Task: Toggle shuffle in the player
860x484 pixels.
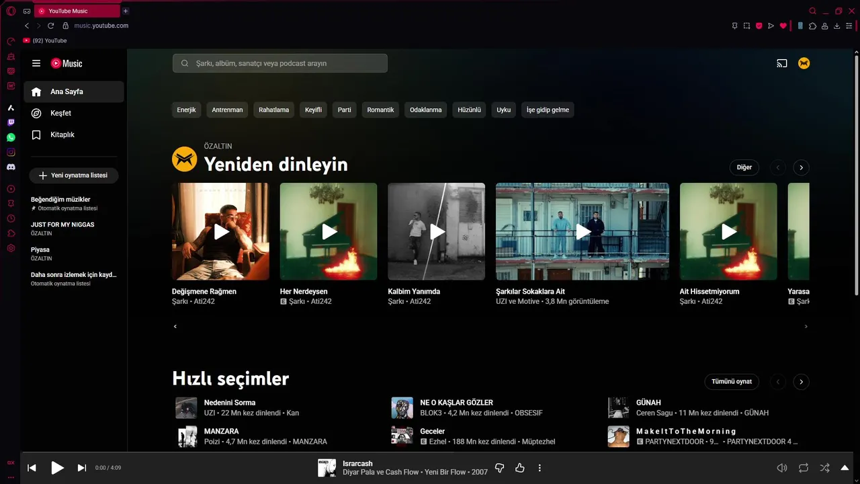Action: coord(824,468)
